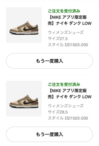99x146 pixels.
Task: Click ウィメンズシューズ text in the first order
Action: [66, 32]
